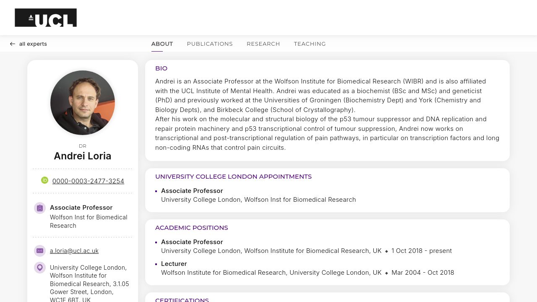Image resolution: width=537 pixels, height=302 pixels.
Task: Click the DR title above the name
Action: pyautogui.click(x=83, y=146)
